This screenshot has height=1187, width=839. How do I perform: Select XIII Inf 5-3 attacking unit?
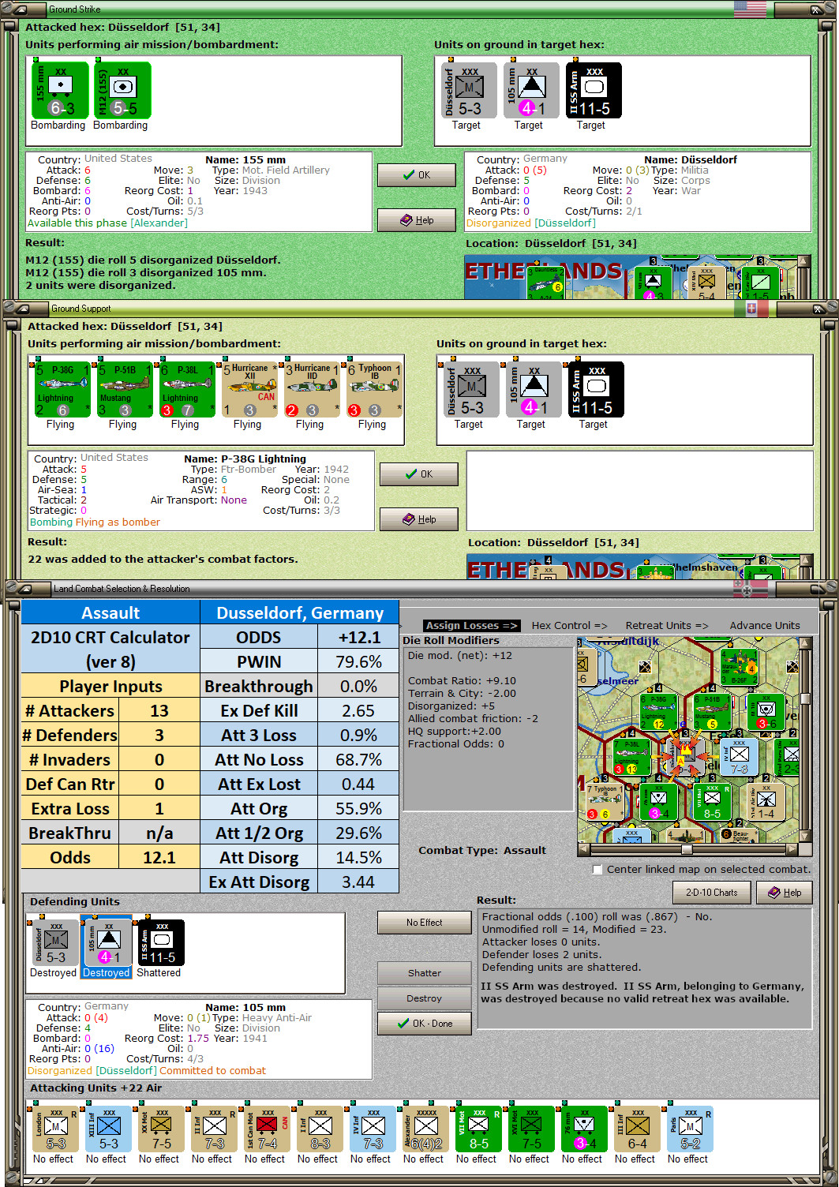[107, 1129]
